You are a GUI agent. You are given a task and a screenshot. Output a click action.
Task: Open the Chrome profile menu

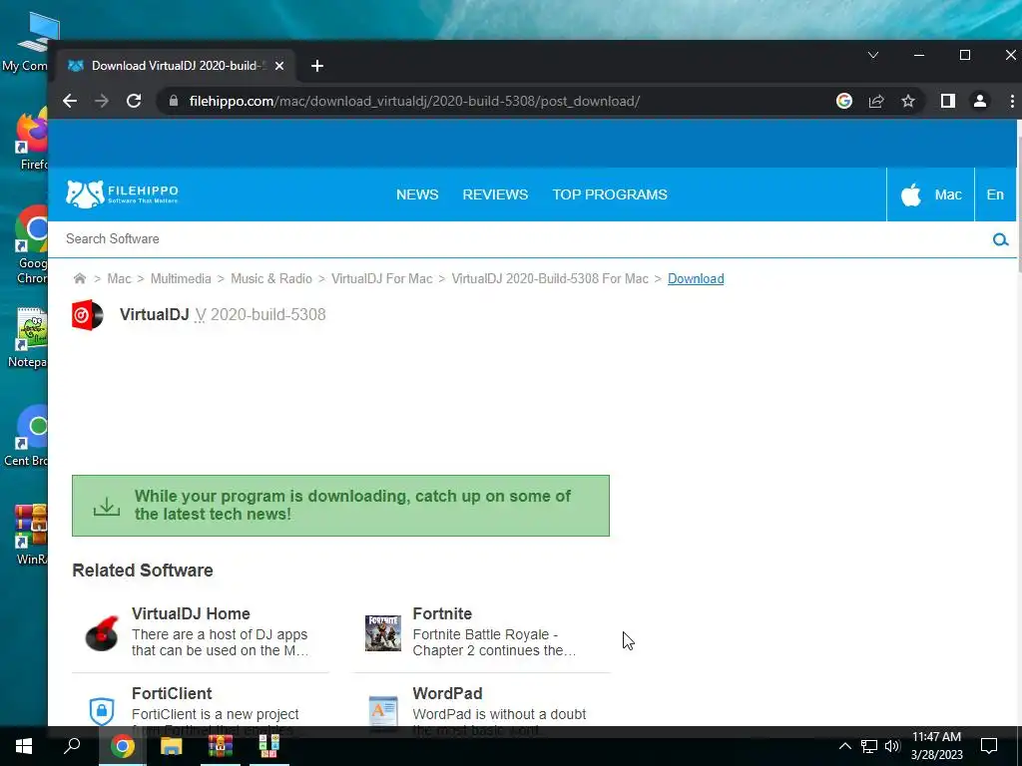[x=980, y=101]
